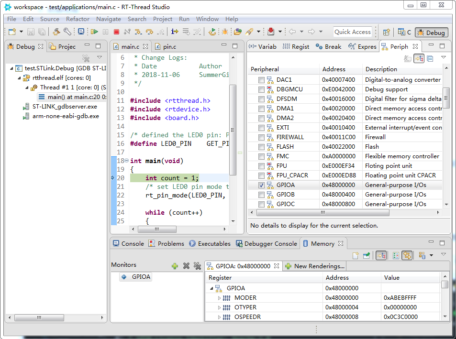Viewport: 456px width, 339px height.
Task: Click the Step Over toolbar icon
Action: click(149, 32)
